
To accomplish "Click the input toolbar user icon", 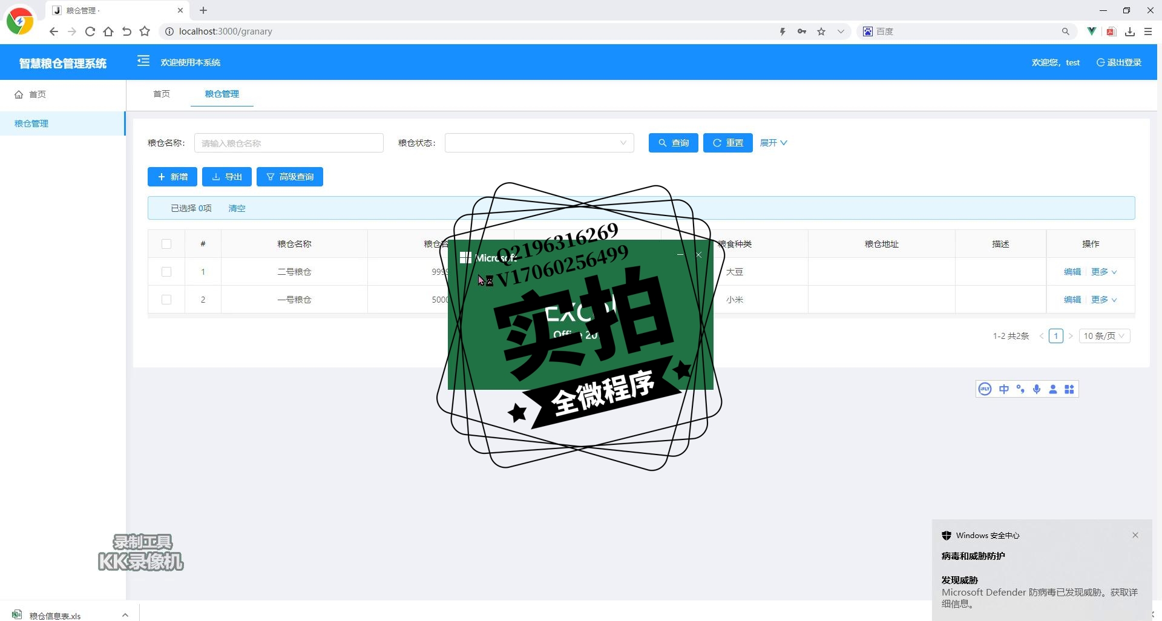I will click(x=1053, y=389).
